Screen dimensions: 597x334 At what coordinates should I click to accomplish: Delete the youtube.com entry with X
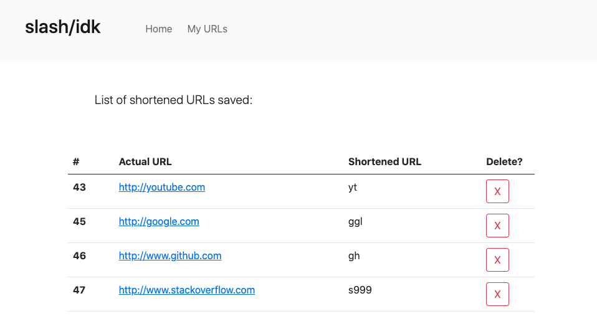point(497,191)
